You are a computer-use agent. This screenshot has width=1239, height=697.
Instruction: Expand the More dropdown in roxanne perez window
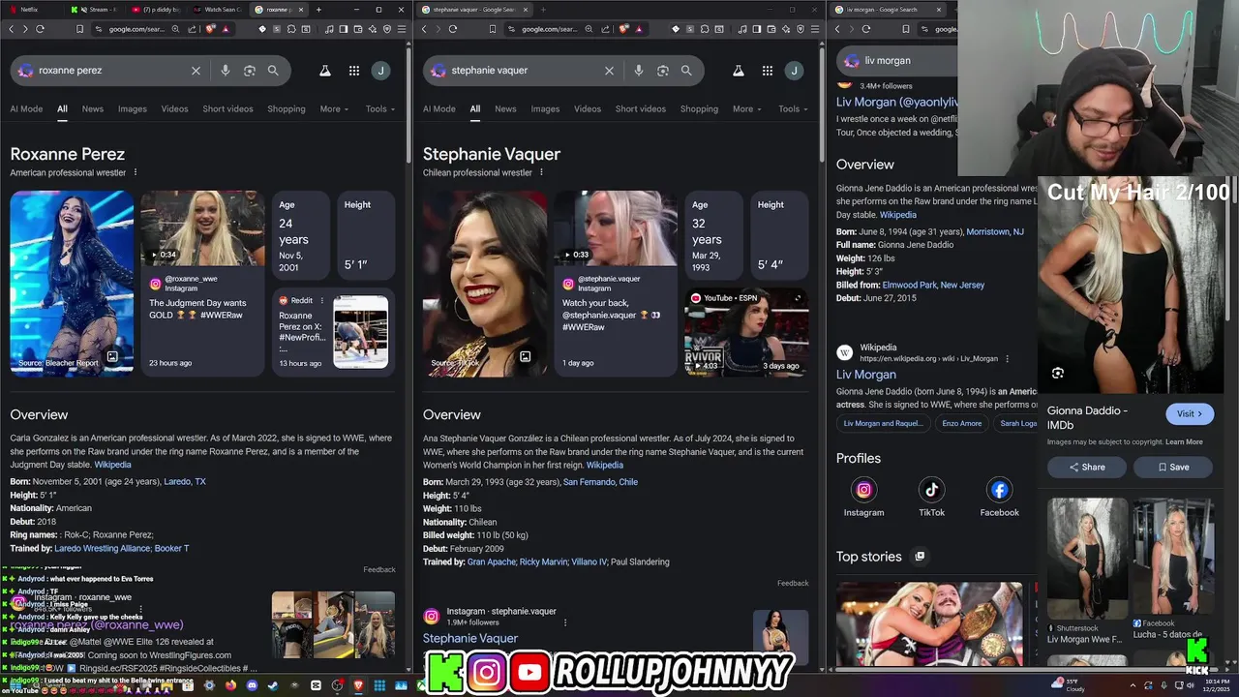click(334, 109)
